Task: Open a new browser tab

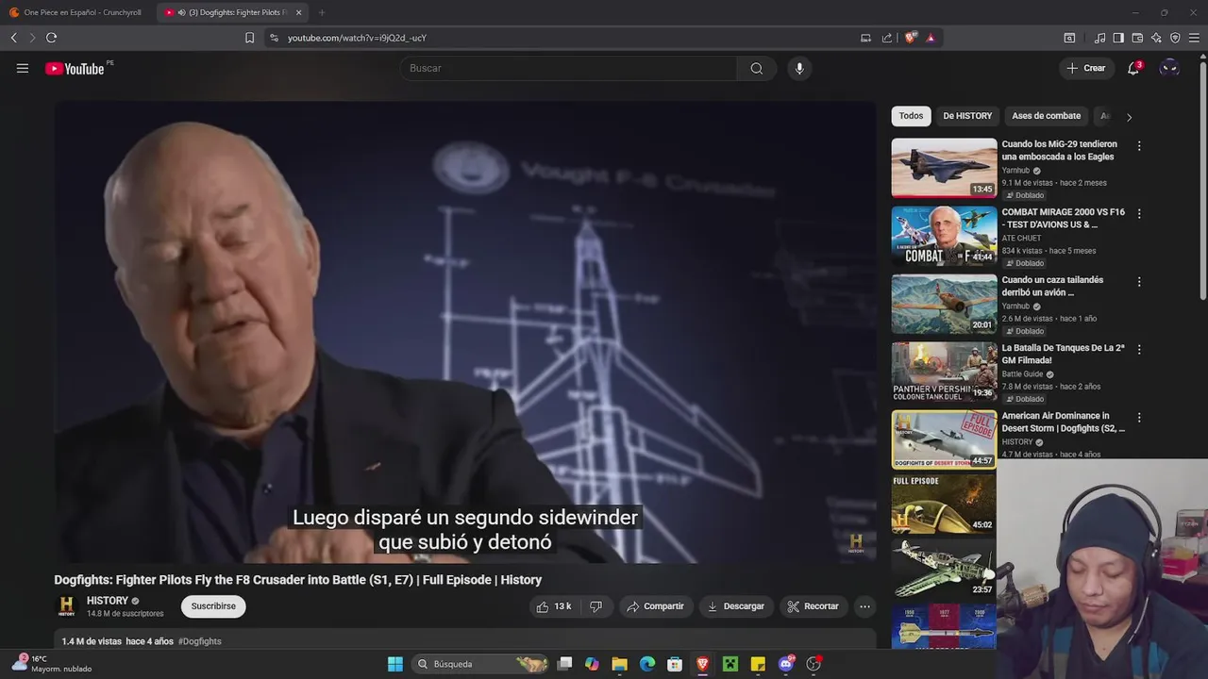Action: click(322, 12)
